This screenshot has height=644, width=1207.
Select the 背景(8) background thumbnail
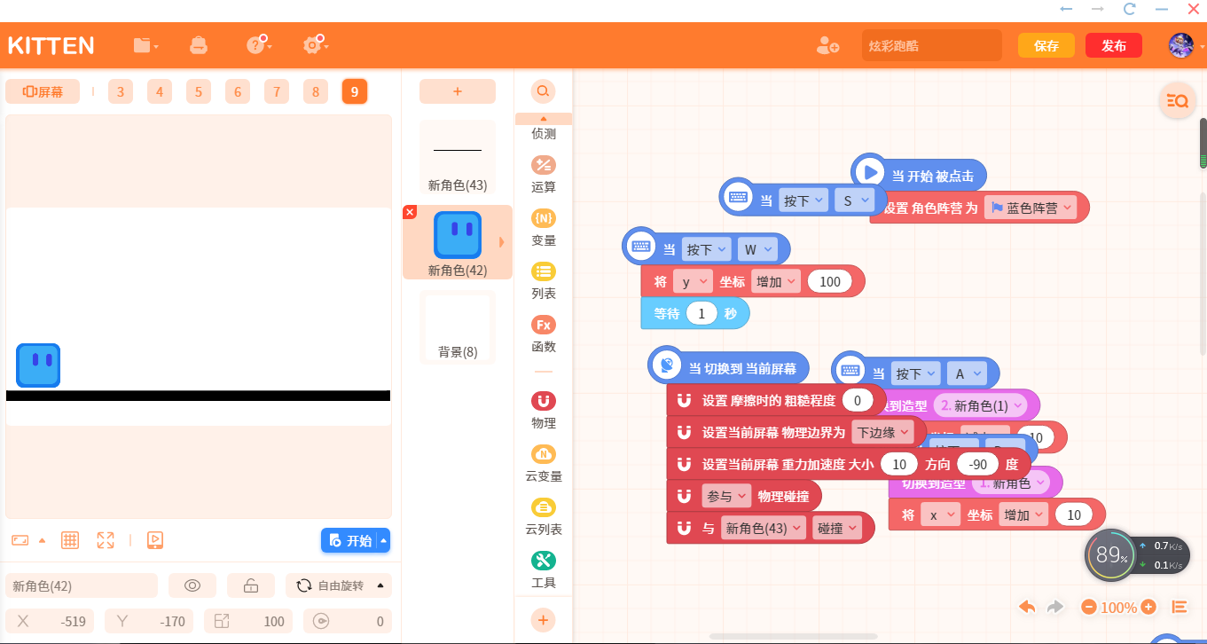pos(458,326)
